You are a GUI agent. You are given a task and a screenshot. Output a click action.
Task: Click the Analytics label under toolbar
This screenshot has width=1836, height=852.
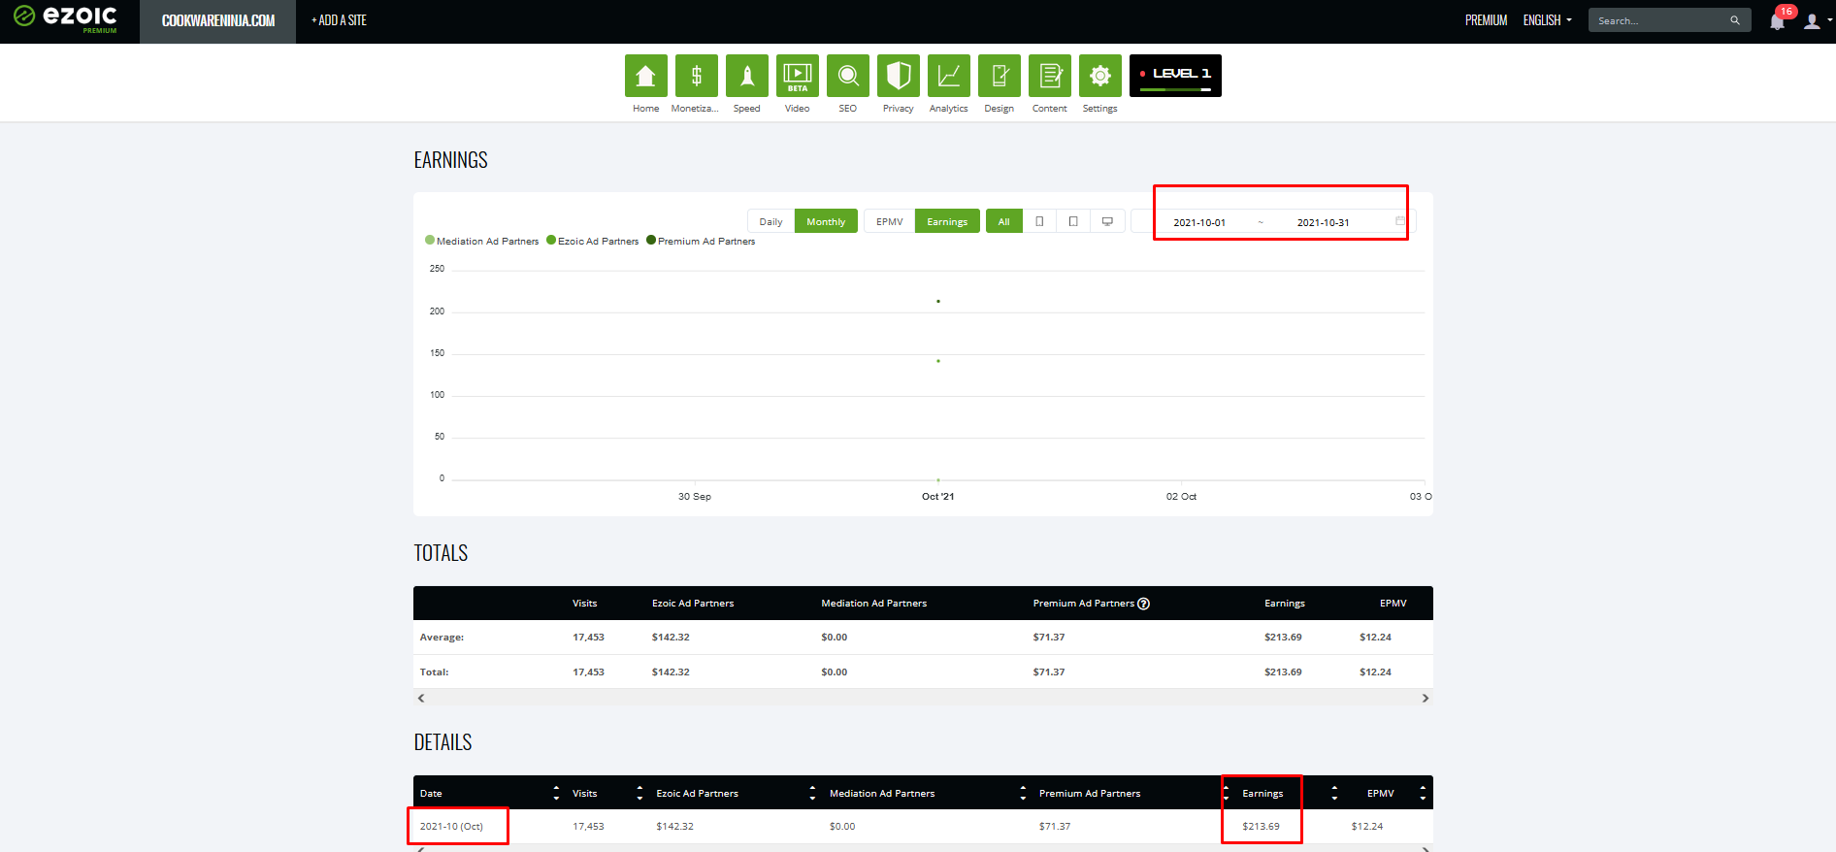click(948, 109)
